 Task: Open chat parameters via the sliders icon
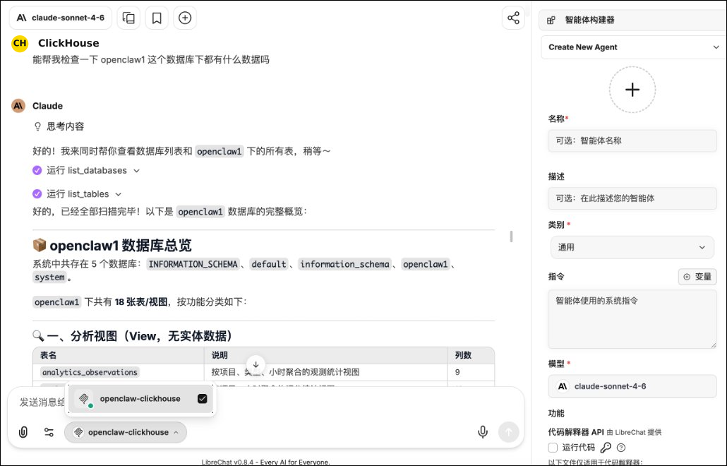click(49, 431)
